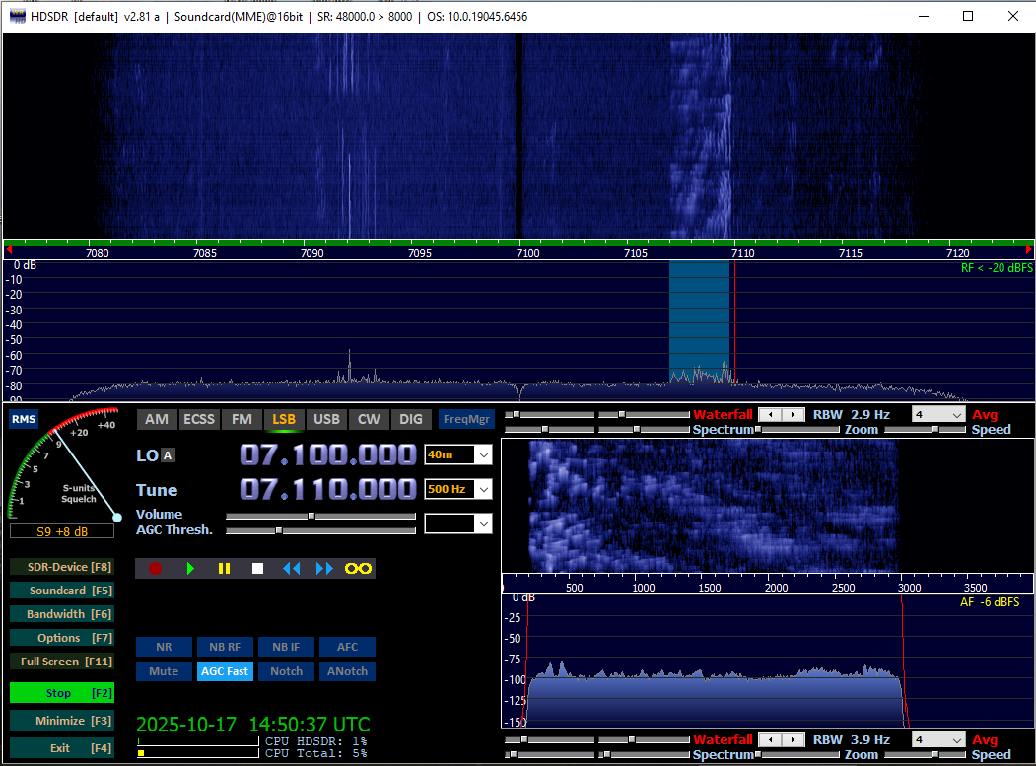
Task: Click the white stop playback square
Action: pyautogui.click(x=257, y=568)
